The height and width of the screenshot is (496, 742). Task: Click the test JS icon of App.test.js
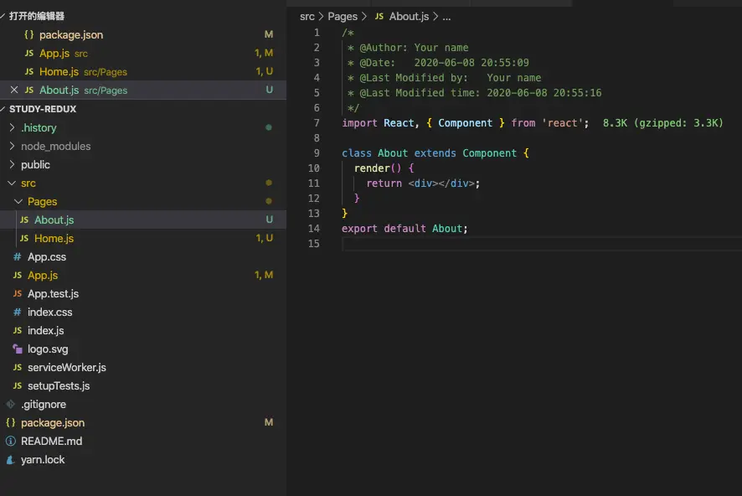(x=18, y=293)
